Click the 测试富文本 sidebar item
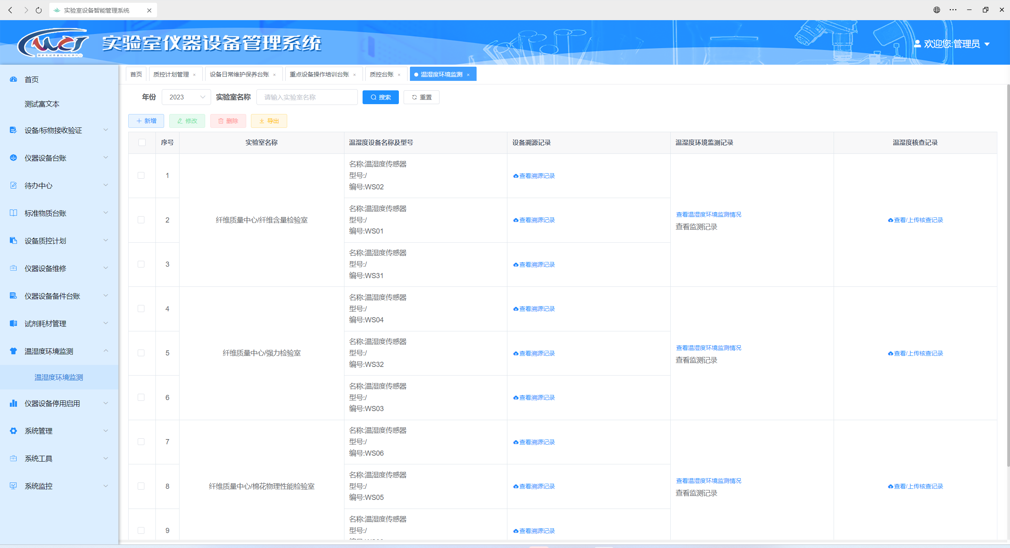The height and width of the screenshot is (548, 1010). (42, 104)
